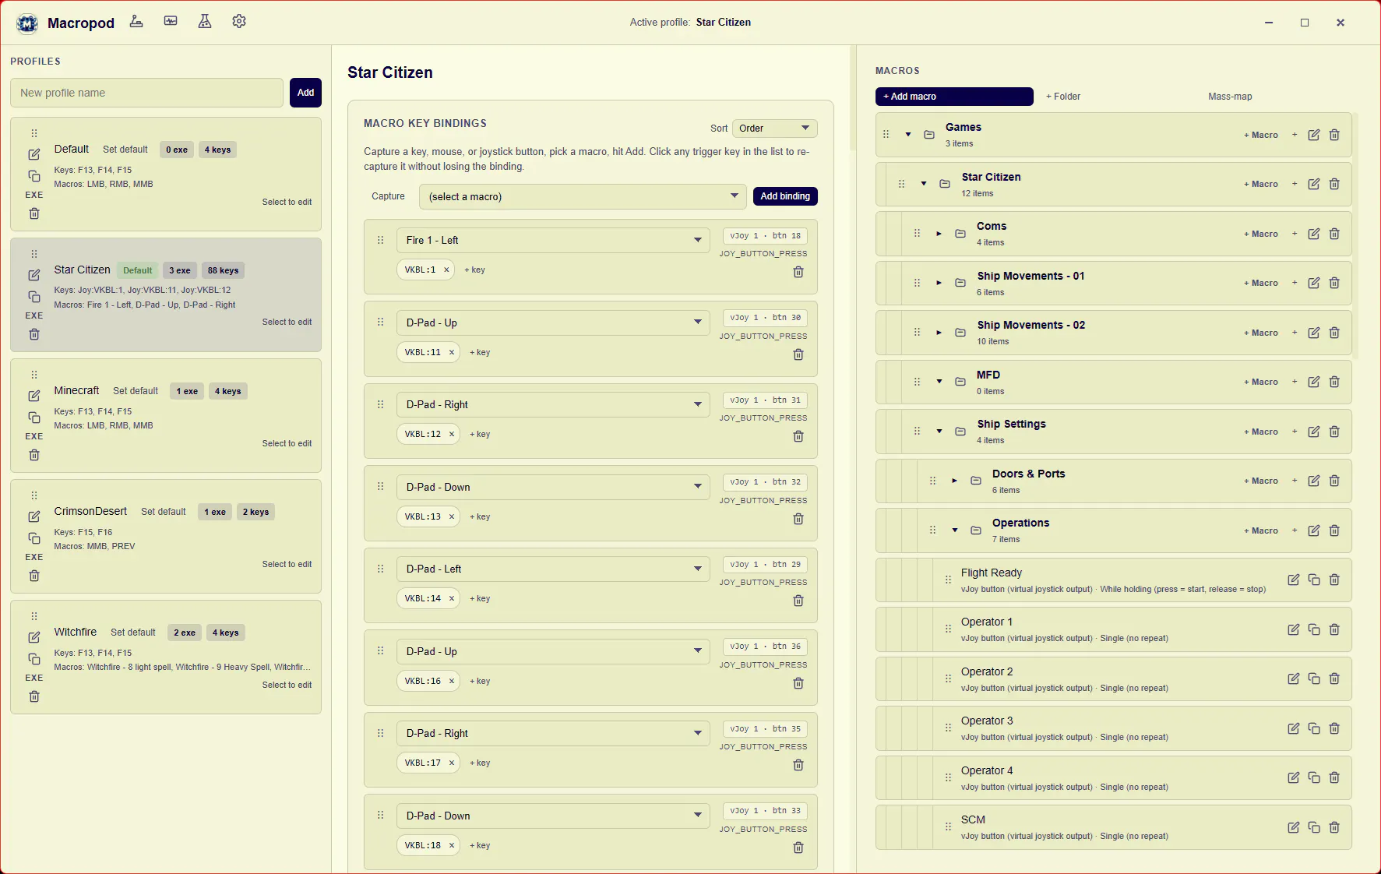The image size is (1381, 874).
Task: Remove the VKBL:14 key chip
Action: point(451,598)
